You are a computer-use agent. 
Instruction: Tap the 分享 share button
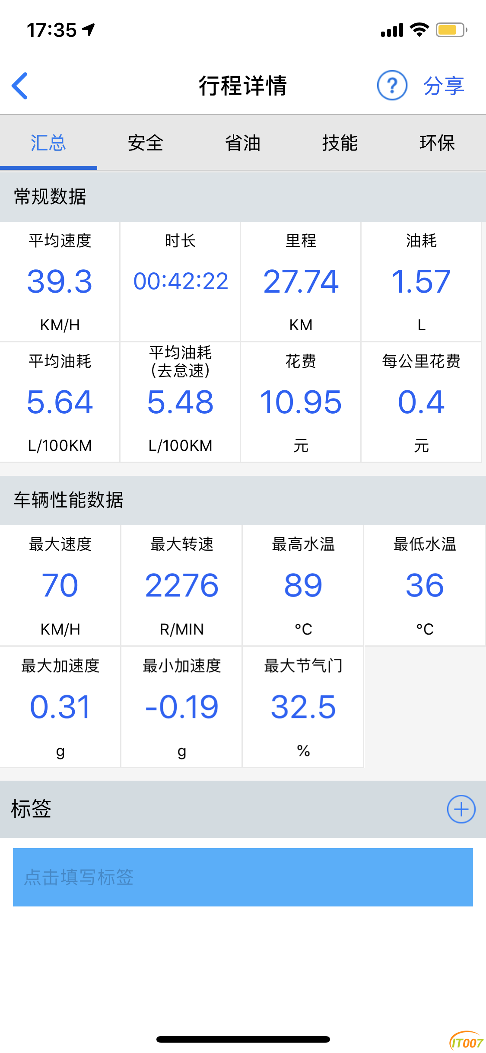[444, 86]
